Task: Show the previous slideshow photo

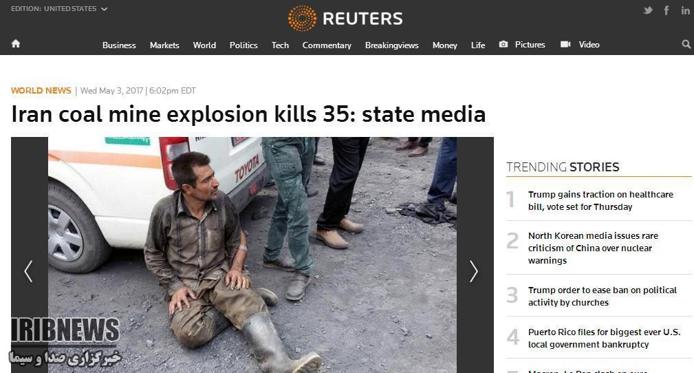Action: click(29, 271)
